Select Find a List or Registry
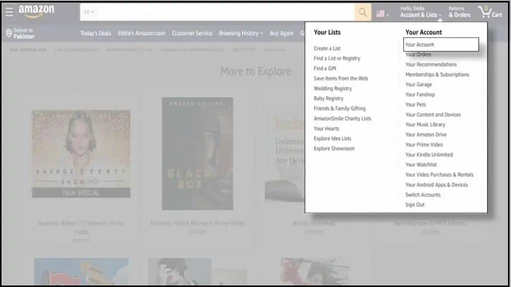 (337, 58)
